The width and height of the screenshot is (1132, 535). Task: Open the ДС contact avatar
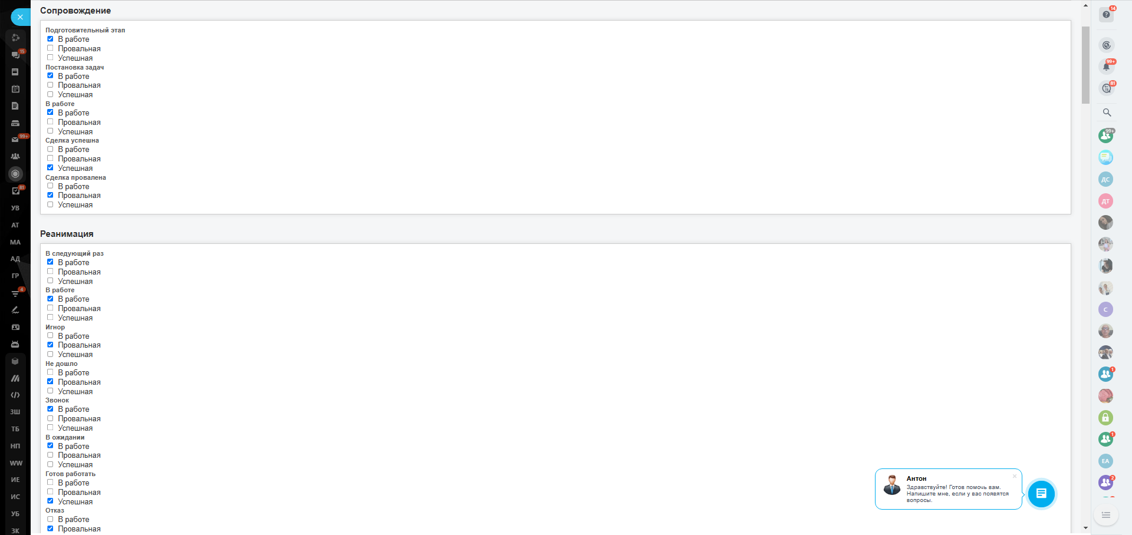[x=1105, y=179]
